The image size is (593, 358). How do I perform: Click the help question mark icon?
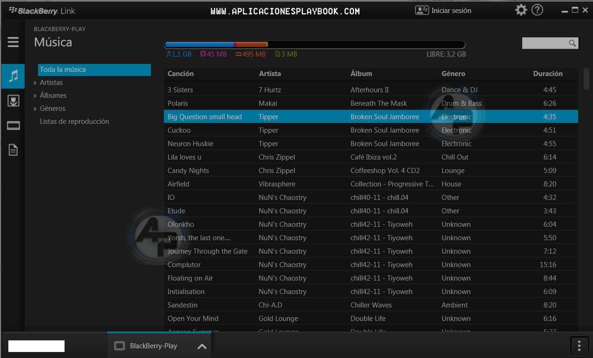[537, 10]
